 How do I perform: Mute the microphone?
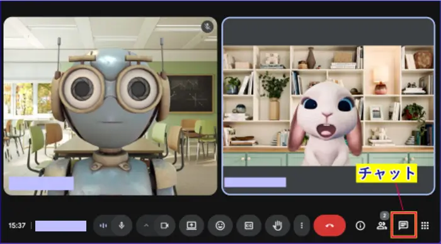[122, 226]
